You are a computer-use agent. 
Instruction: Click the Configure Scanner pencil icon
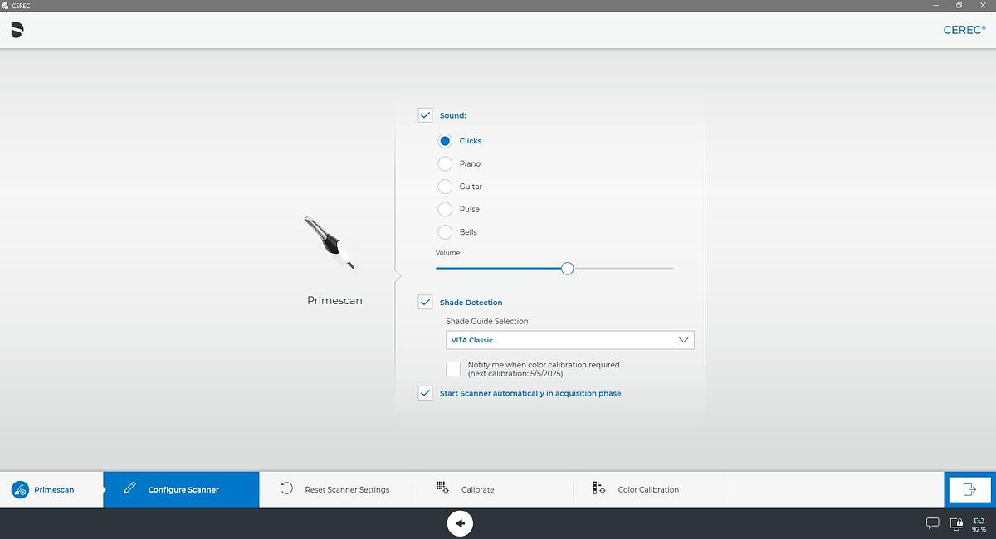(129, 489)
